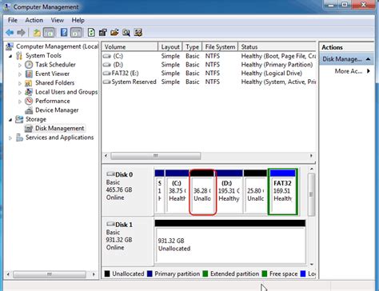The image size is (379, 291).
Task: Click the dark blue Primary partition legend swatch
Action: tap(150, 273)
